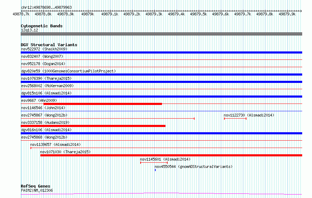Image resolution: width=312 pixels, height=198 pixels.
Task: Click the 49879k ruler tick label
Action: point(88,14)
